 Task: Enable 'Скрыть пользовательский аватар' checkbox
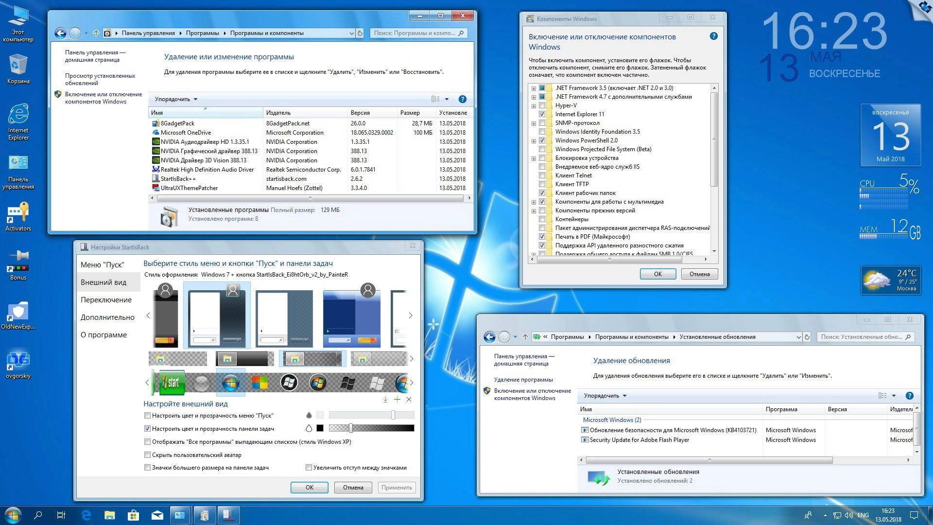147,455
